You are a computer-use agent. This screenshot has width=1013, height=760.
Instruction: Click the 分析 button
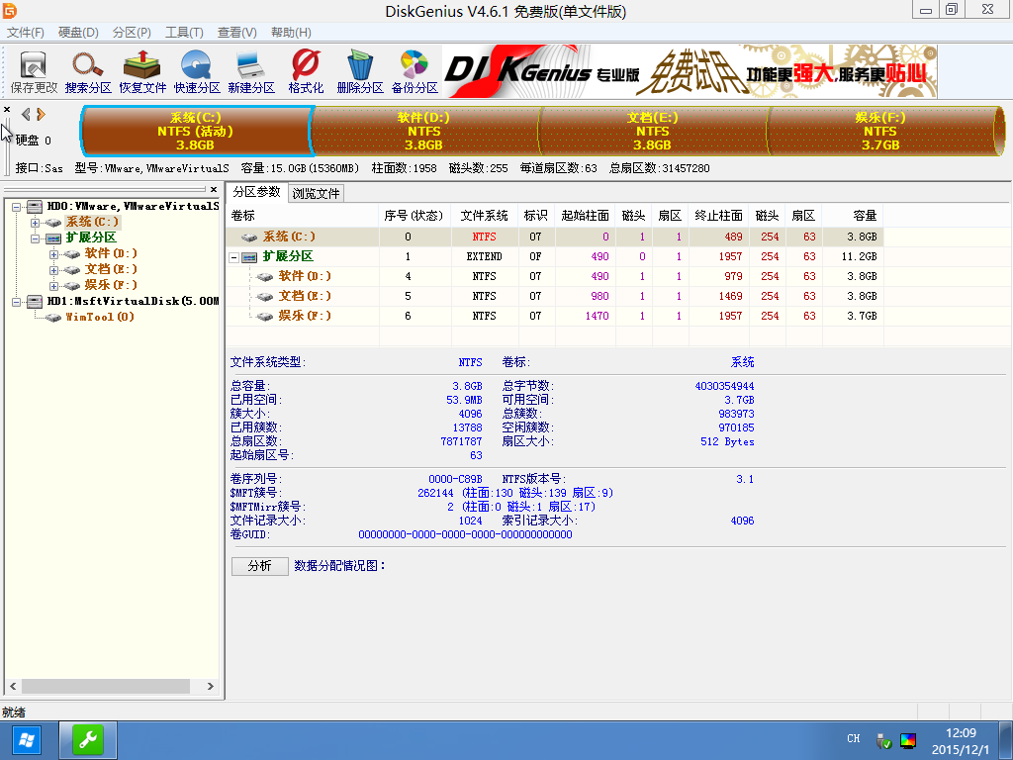[259, 566]
